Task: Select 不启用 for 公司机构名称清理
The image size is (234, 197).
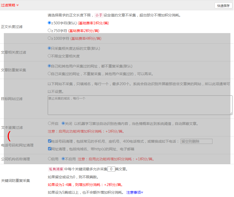Action: tap(63, 159)
